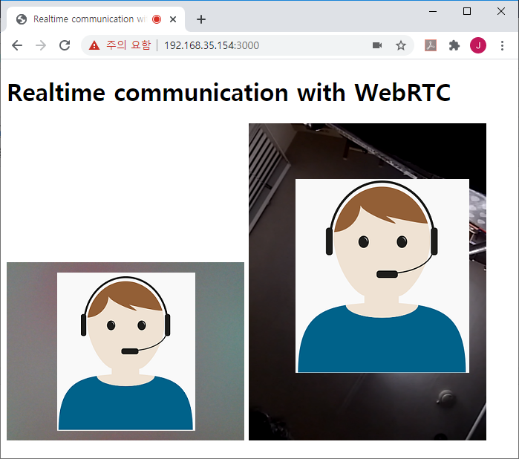The image size is (519, 459).
Task: Open the camera permission icon in address bar
Action: click(377, 45)
